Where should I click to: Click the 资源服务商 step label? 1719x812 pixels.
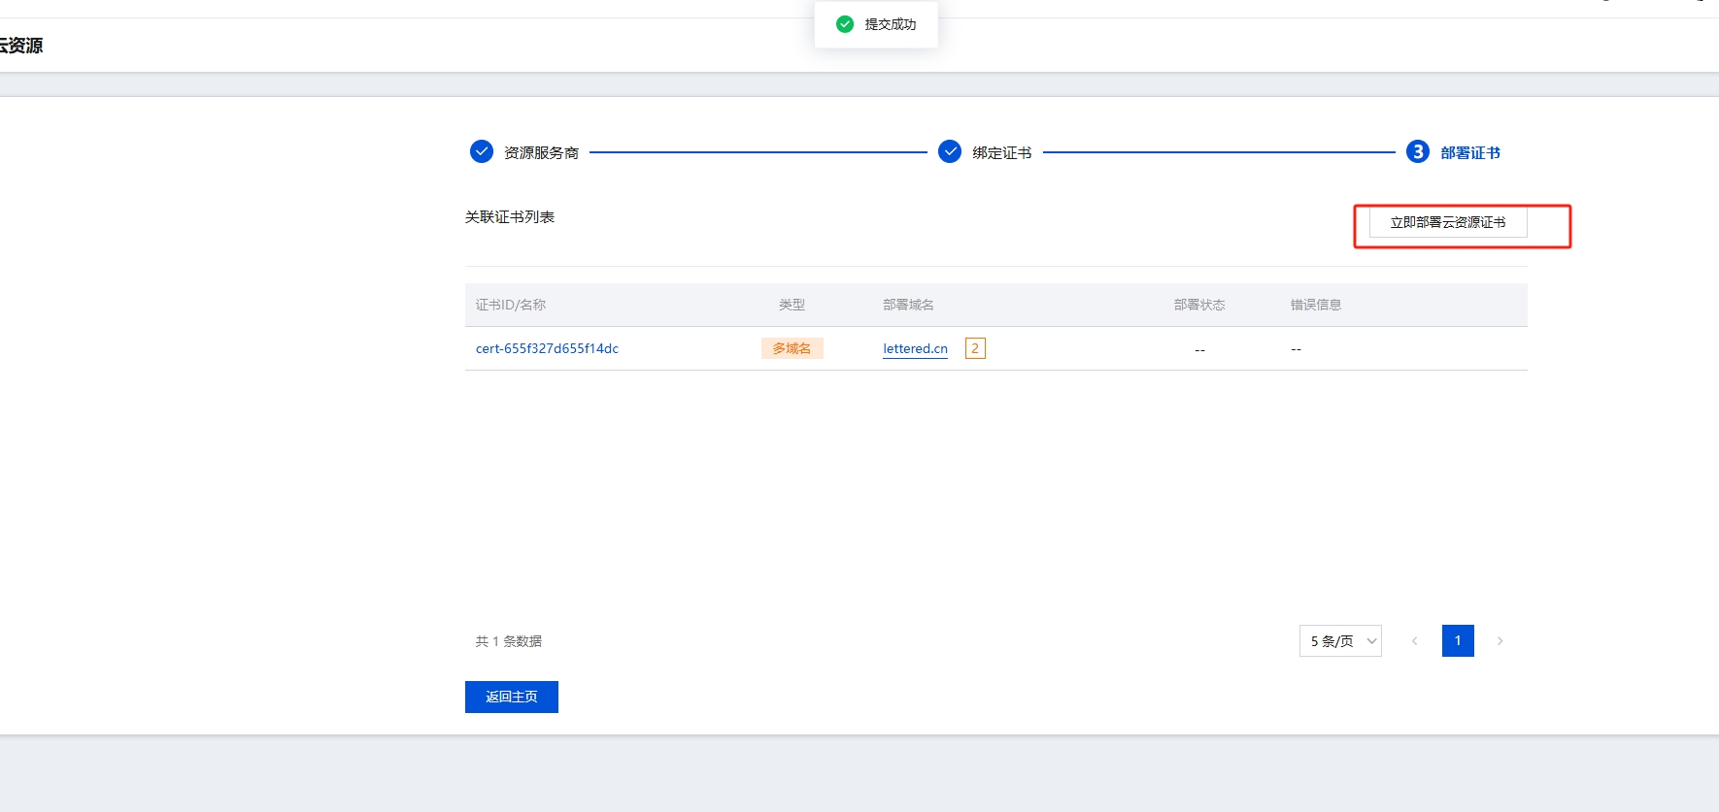point(541,152)
